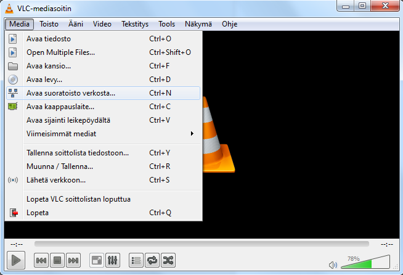Toggle fullscreen video button
Image resolution: width=403 pixels, height=275 pixels.
pyautogui.click(x=97, y=260)
